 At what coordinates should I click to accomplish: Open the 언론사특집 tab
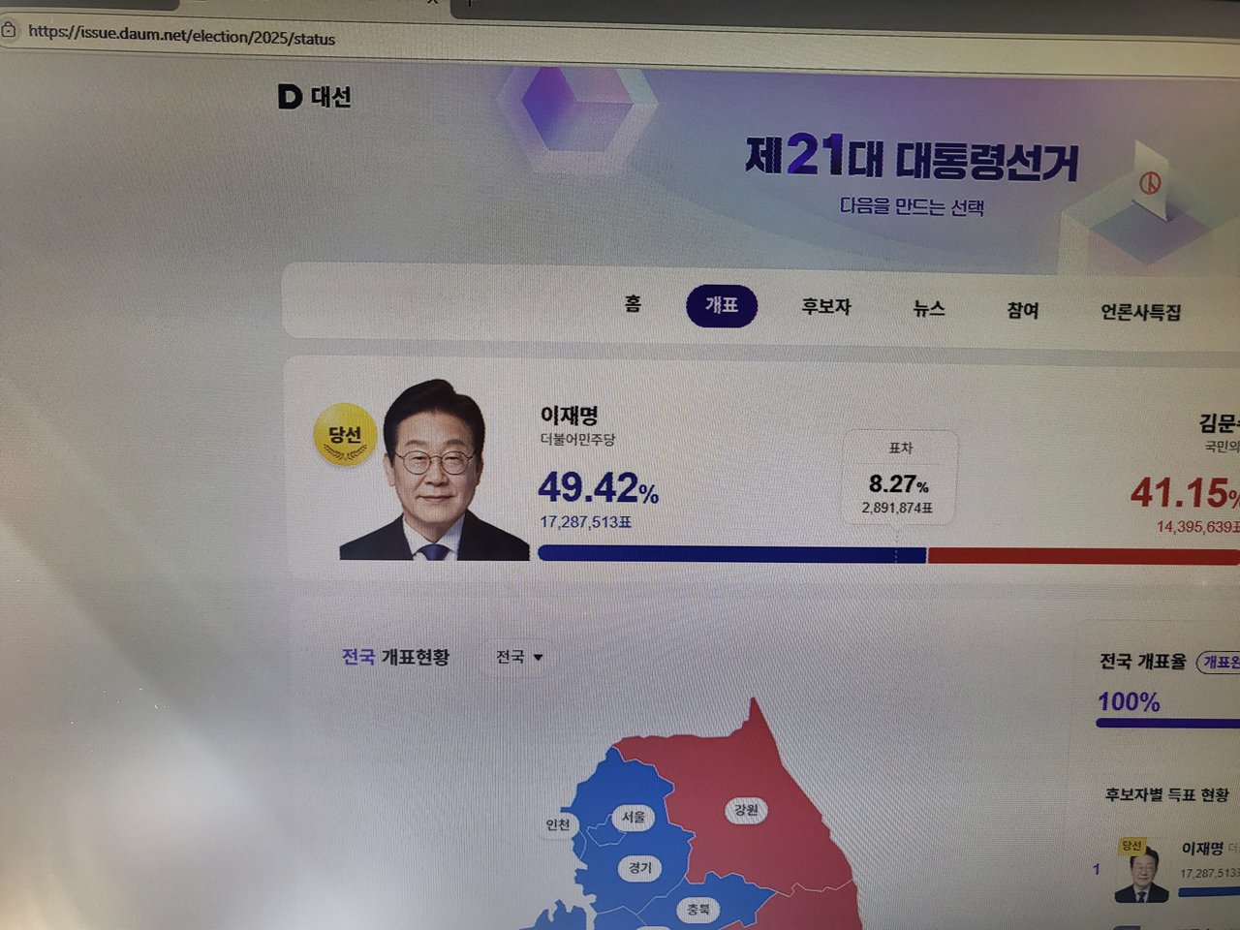tap(1140, 312)
